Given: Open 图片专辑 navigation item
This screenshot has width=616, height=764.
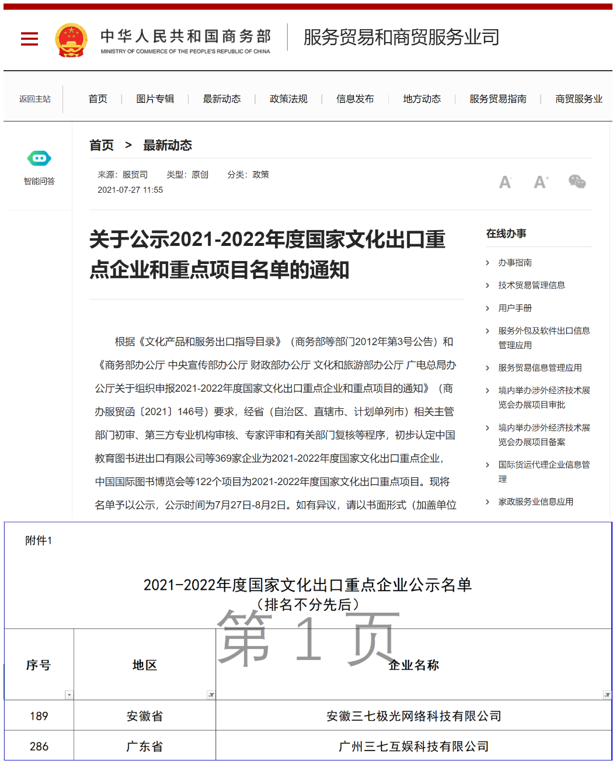Looking at the screenshot, I should pyautogui.click(x=155, y=99).
